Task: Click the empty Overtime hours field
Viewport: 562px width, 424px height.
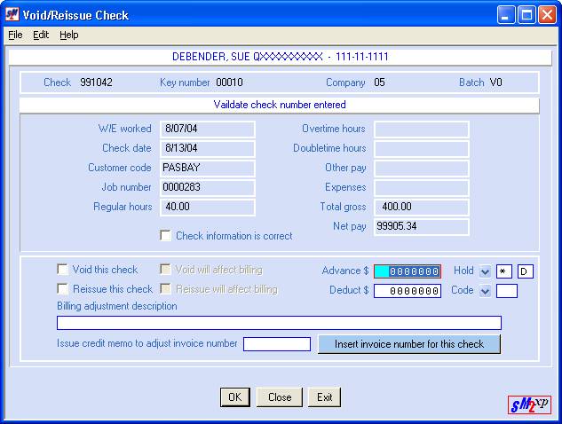Action: click(x=422, y=129)
